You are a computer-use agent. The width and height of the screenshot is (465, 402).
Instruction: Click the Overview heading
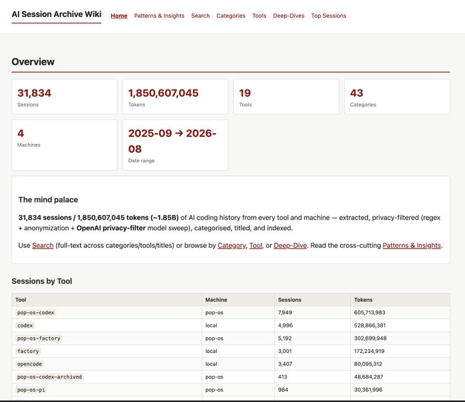click(x=34, y=61)
